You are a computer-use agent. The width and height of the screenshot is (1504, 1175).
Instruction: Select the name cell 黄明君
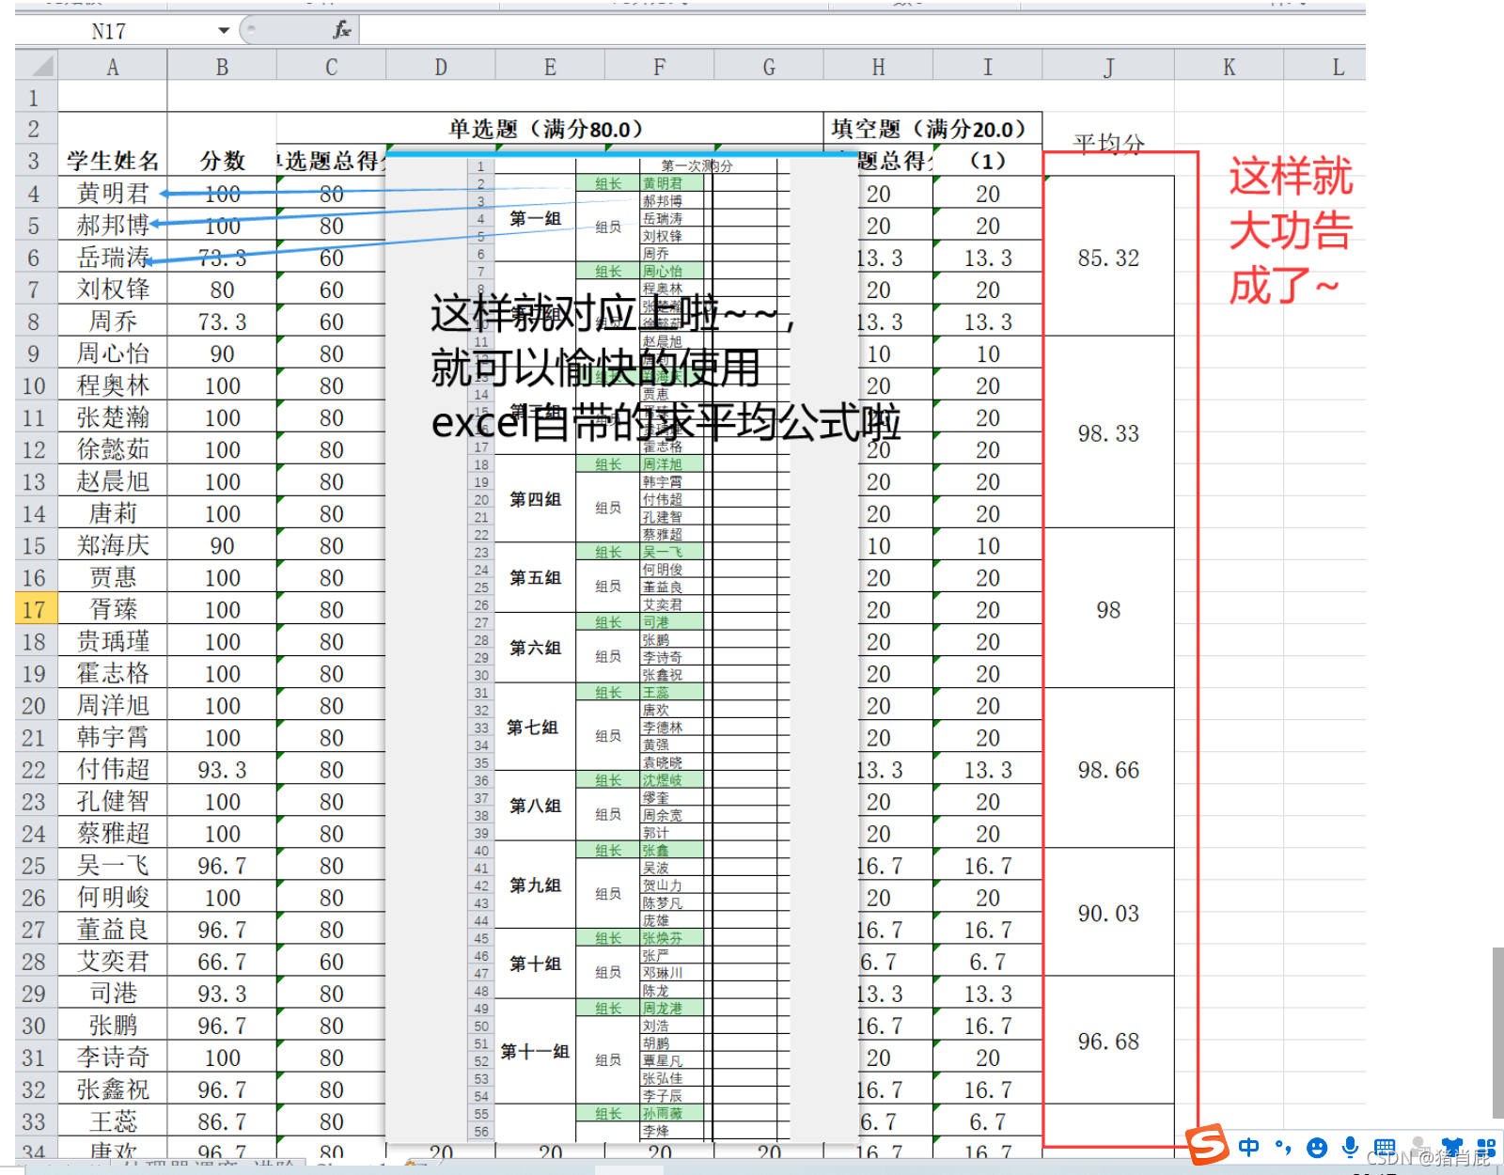(x=113, y=193)
